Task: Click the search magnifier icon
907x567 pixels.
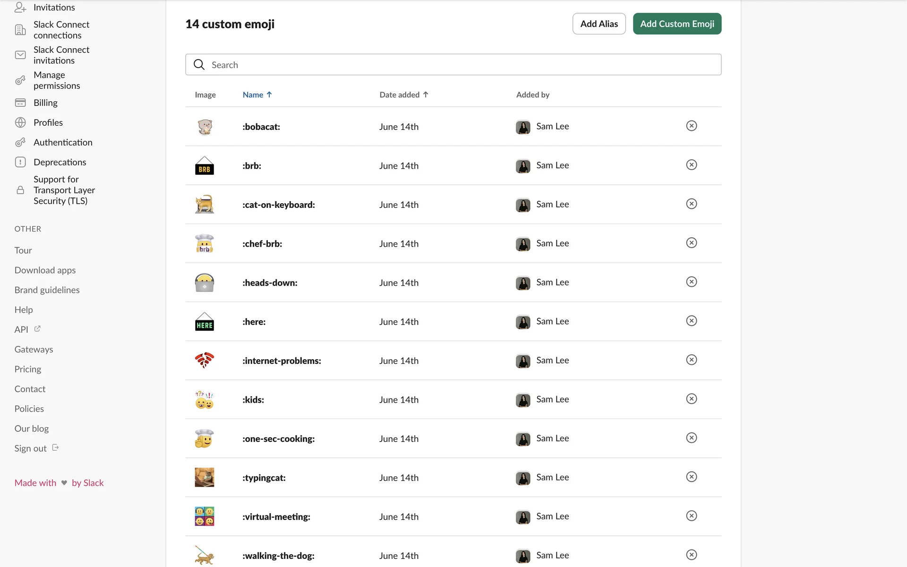Action: pos(199,65)
